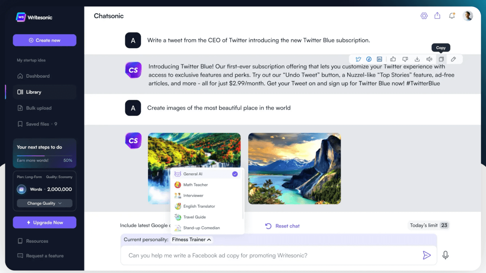Viewport: 486px width, 273px height.
Task: Open the notifications bell icon
Action: [452, 16]
